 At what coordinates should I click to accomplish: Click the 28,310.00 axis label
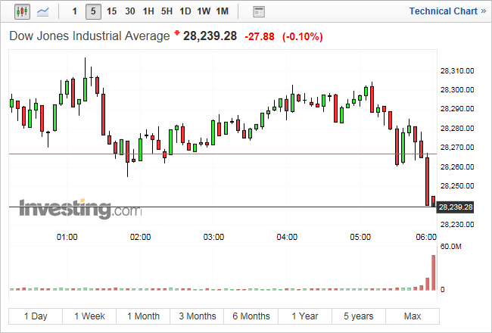(457, 71)
